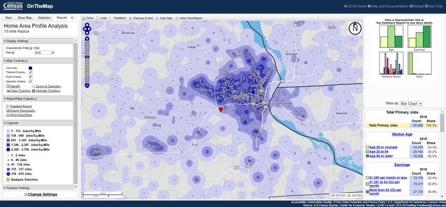Viewport: 446px width, 207px height.
Task: Zoom in using the plus button
Action: point(87,39)
